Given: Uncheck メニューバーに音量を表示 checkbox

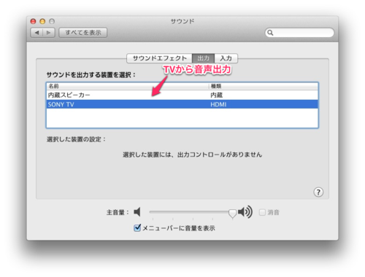Looking at the screenshot, I should click(x=137, y=228).
